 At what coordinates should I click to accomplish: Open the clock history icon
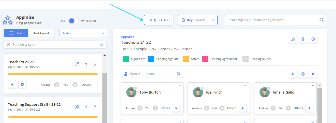313,39
